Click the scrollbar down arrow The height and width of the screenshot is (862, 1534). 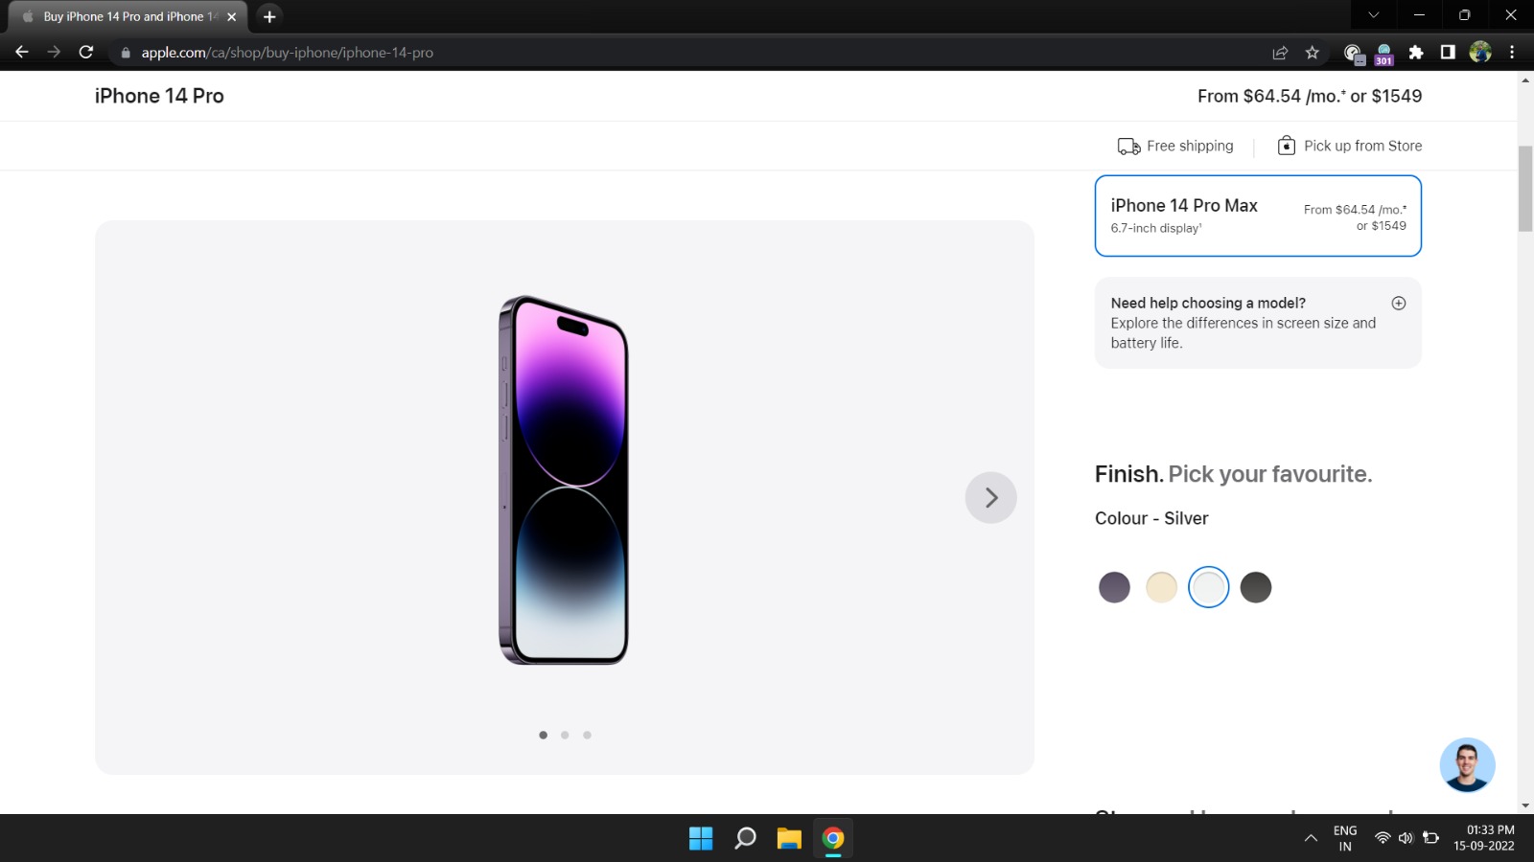coord(1525,806)
